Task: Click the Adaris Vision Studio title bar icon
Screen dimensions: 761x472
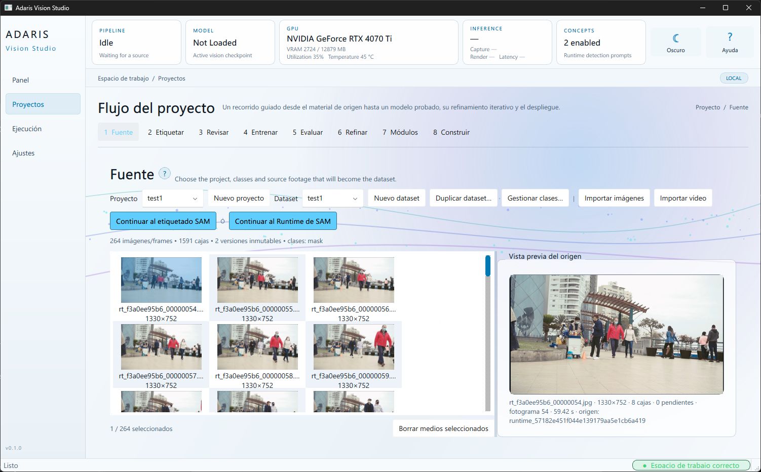Action: [8, 8]
